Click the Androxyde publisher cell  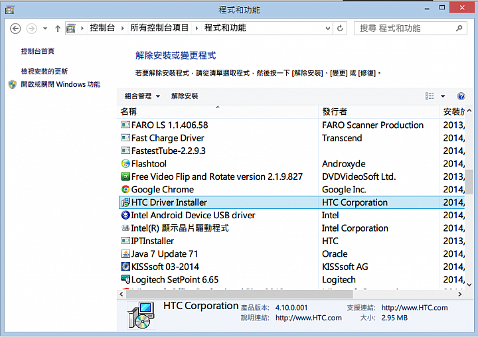pyautogui.click(x=344, y=164)
